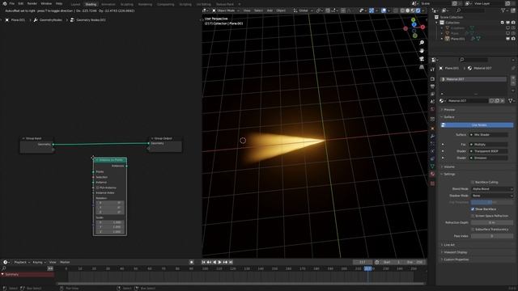
Task: Toggle auto keying record button in timeline
Action: [x=191, y=262]
